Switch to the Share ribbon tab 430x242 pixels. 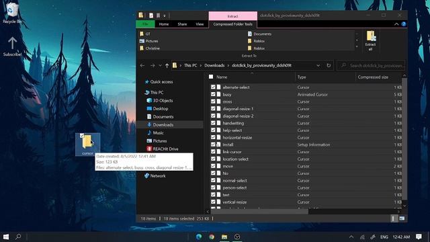tap(182, 24)
